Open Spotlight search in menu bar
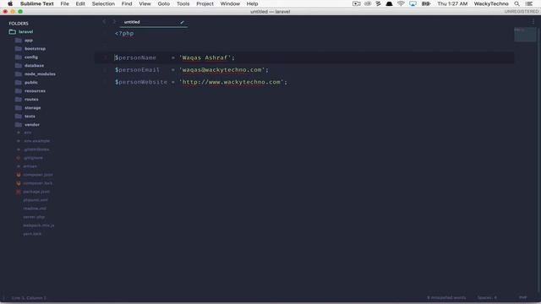541x304 pixels. [x=516, y=3]
